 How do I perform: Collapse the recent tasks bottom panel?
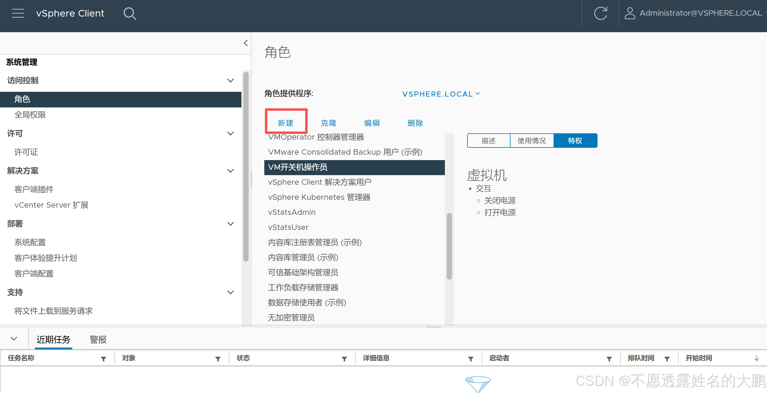pos(14,339)
